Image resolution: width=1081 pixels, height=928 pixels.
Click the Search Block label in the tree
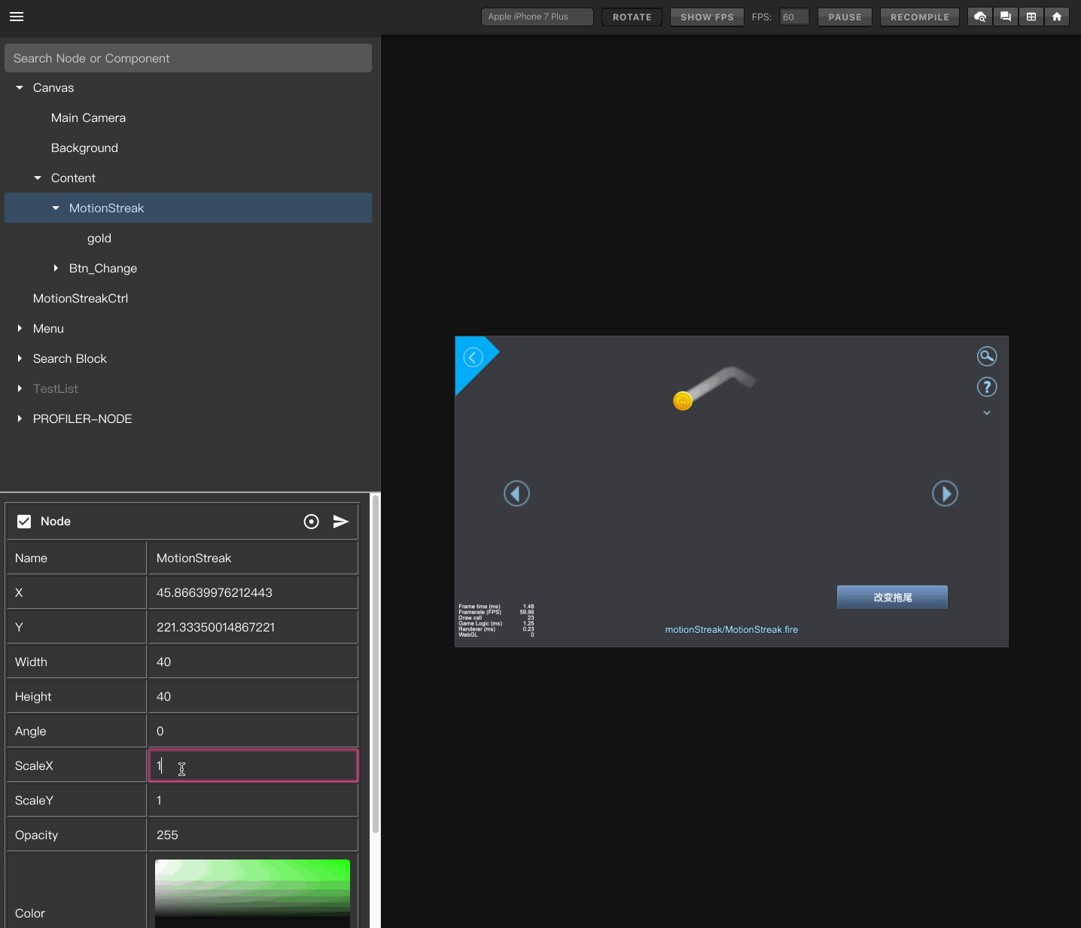pos(70,359)
